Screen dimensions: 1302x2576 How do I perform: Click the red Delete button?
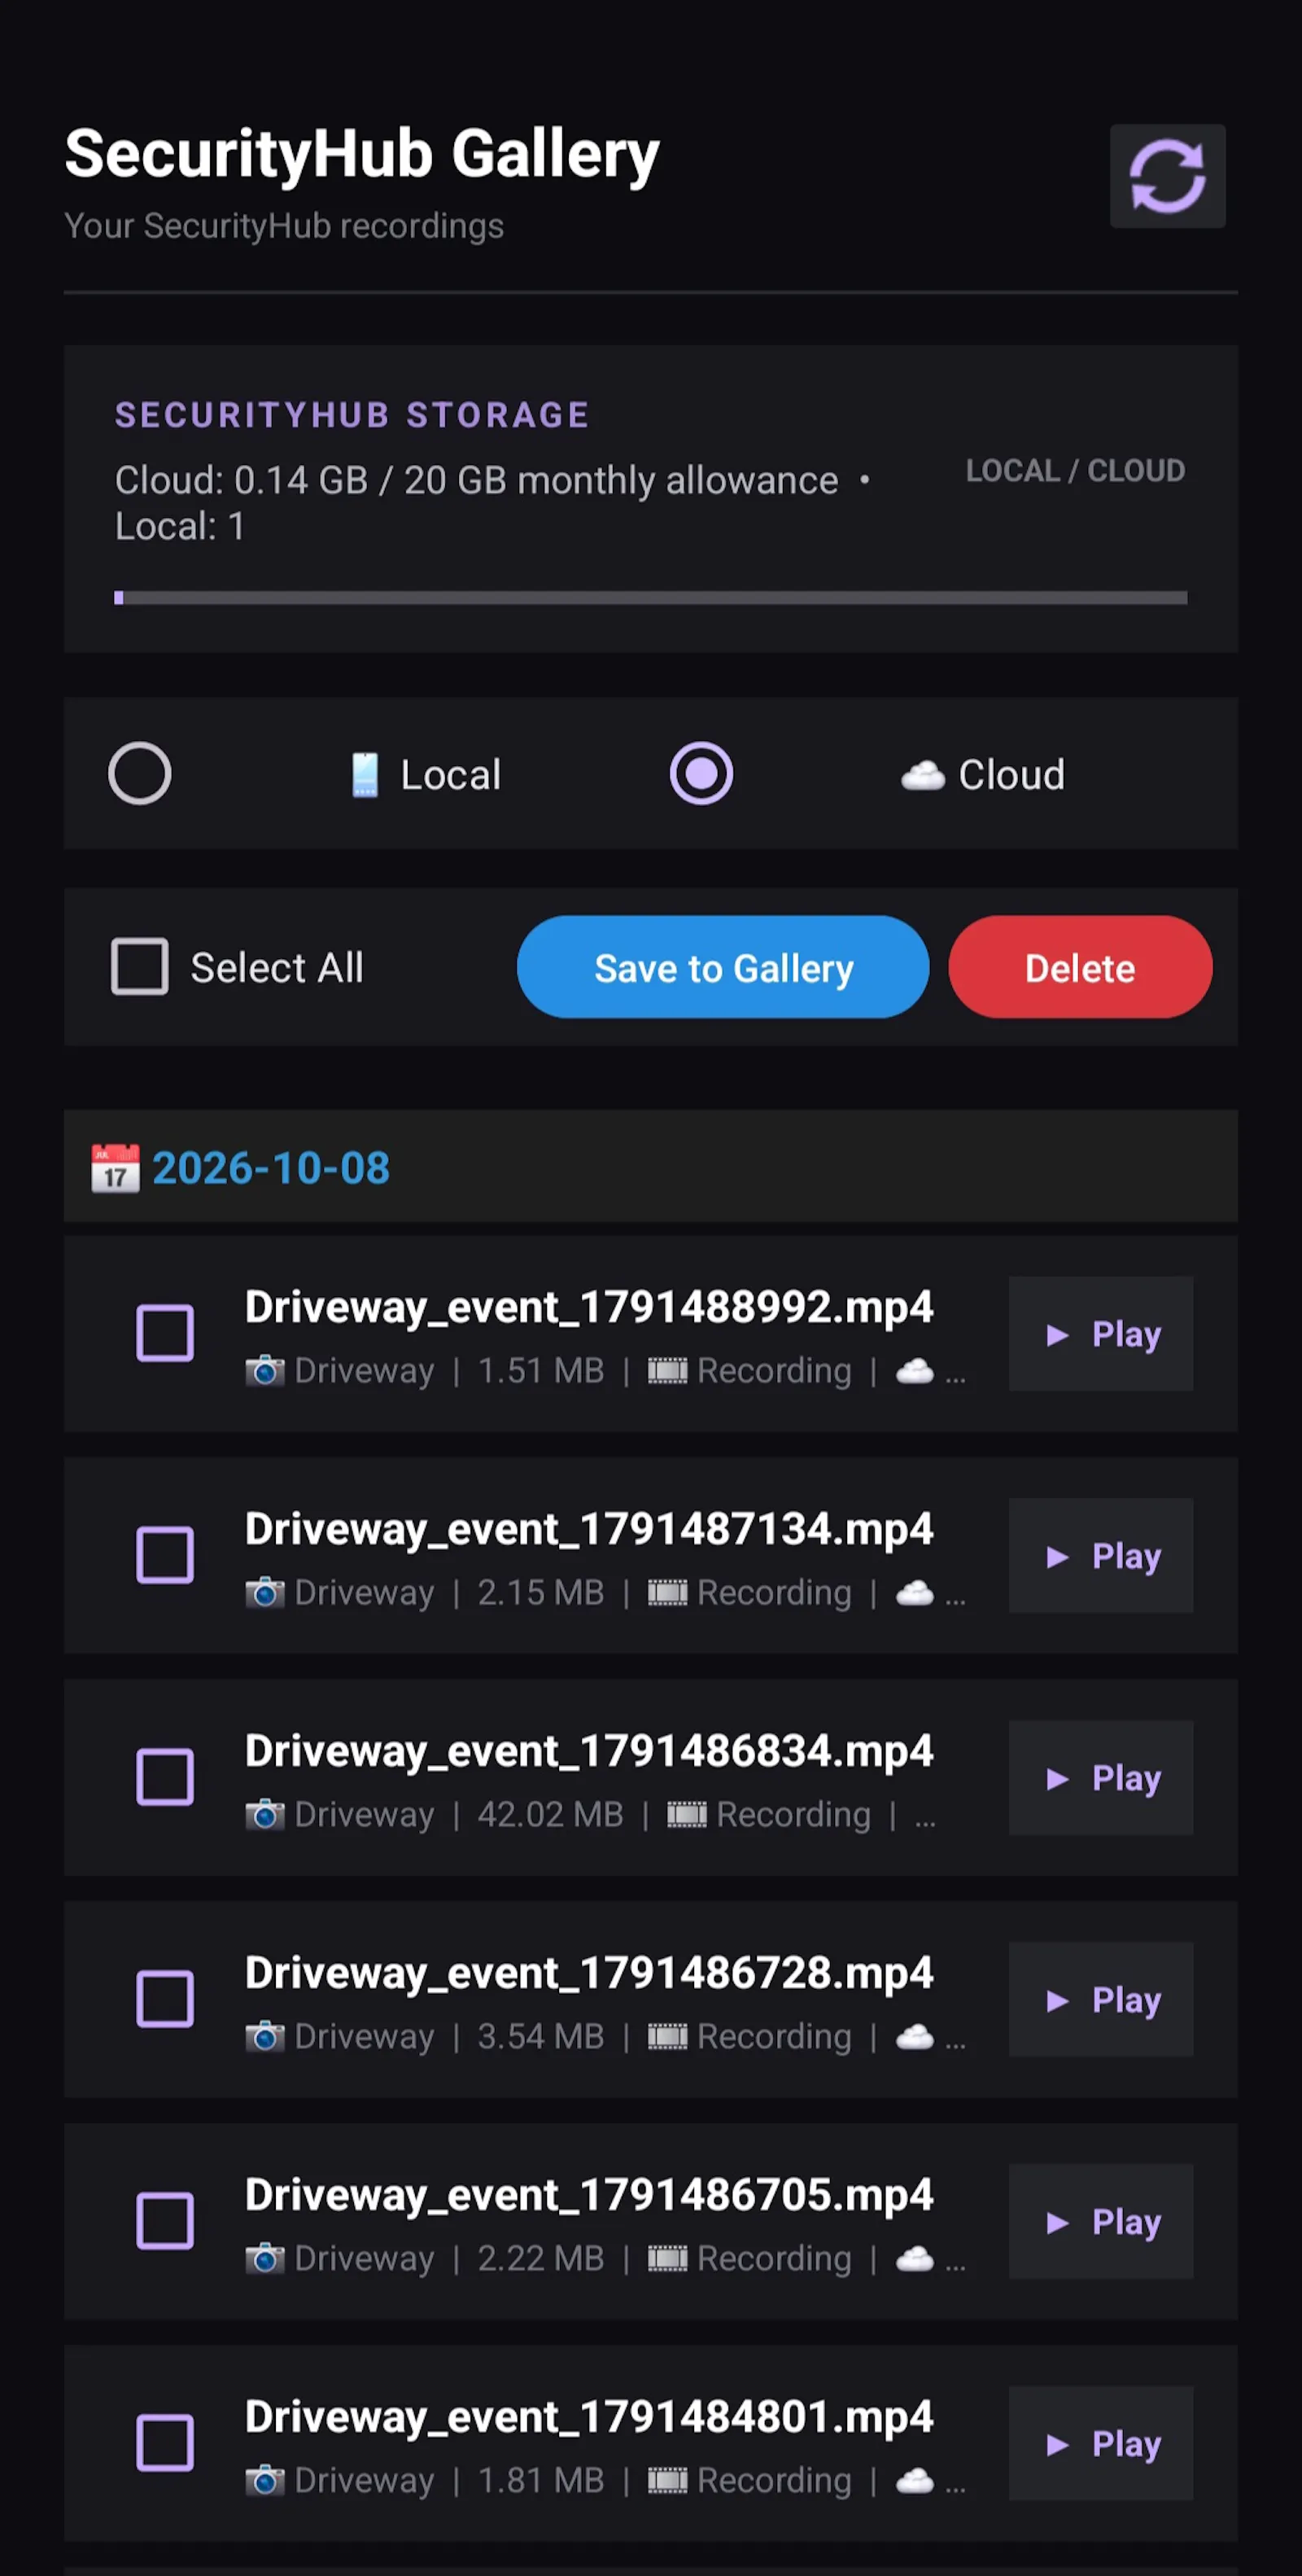[x=1080, y=967]
